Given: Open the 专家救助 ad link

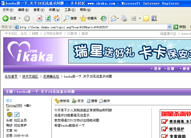Looking at the screenshot, I should (178, 136).
